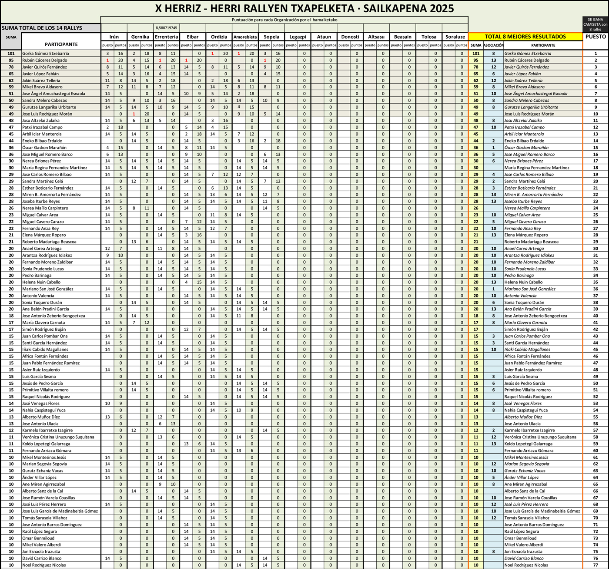Click Esther Boticario Fernández's ASOCIACIÓN value 3

(x=493, y=188)
